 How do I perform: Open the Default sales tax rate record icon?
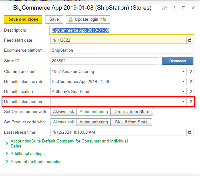tap(190, 81)
